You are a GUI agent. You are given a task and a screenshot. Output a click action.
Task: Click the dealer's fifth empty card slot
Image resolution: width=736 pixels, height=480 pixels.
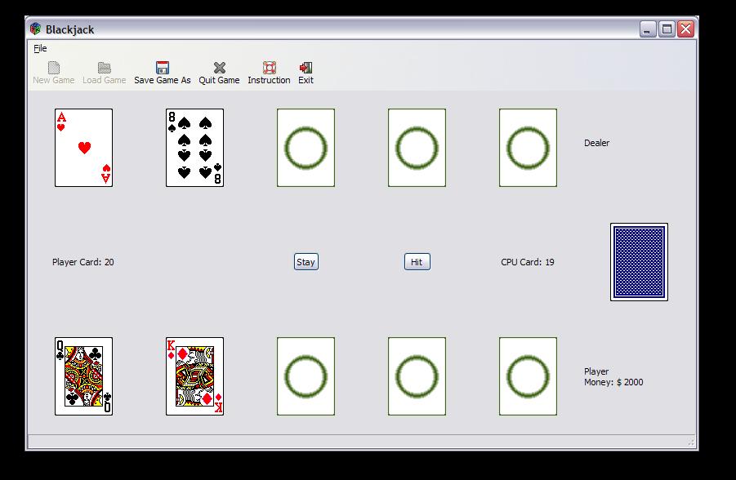528,148
